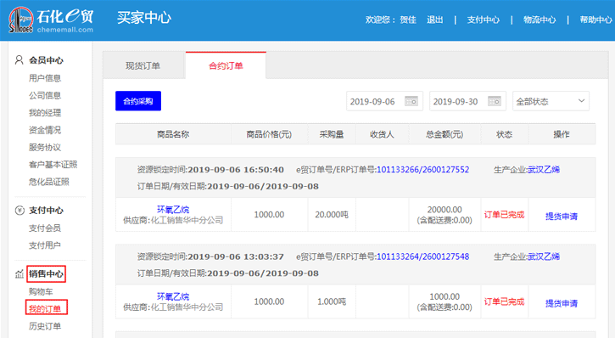This screenshot has width=615, height=338.
Task: Open 物流中心 in the top header
Action: tap(540, 20)
